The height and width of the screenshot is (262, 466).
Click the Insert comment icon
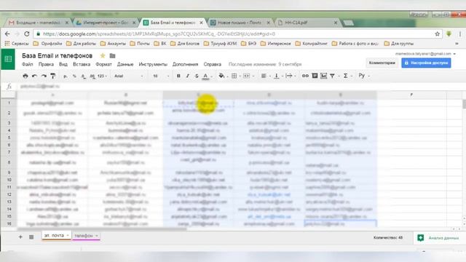[315, 76]
